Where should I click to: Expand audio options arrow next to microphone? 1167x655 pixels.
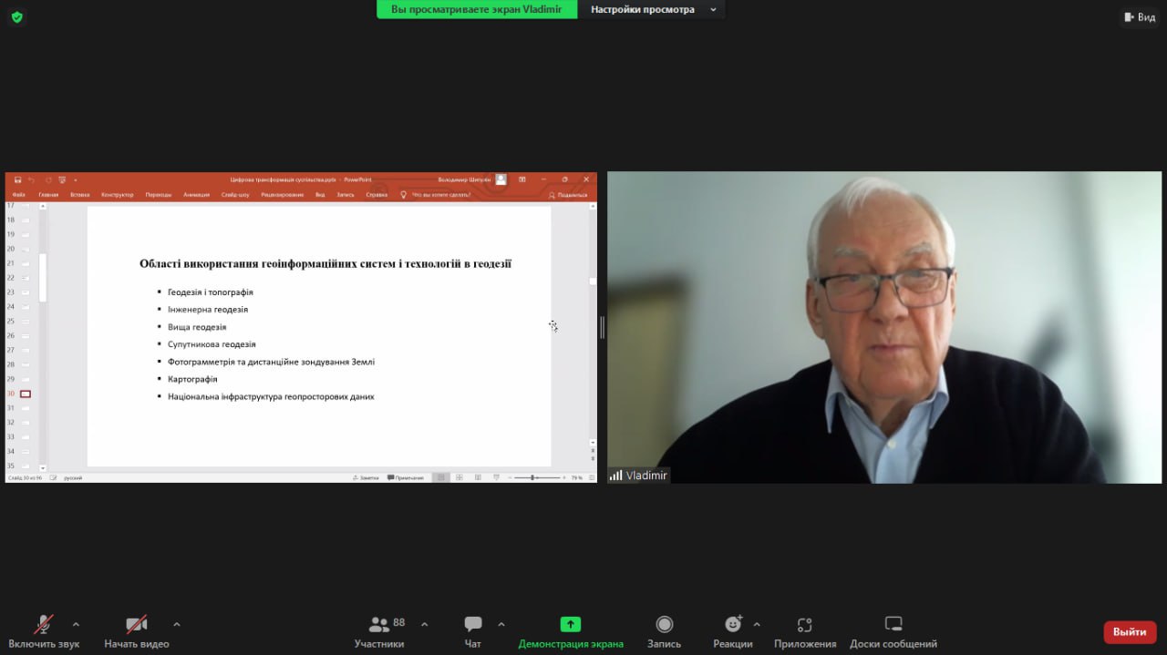click(76, 624)
